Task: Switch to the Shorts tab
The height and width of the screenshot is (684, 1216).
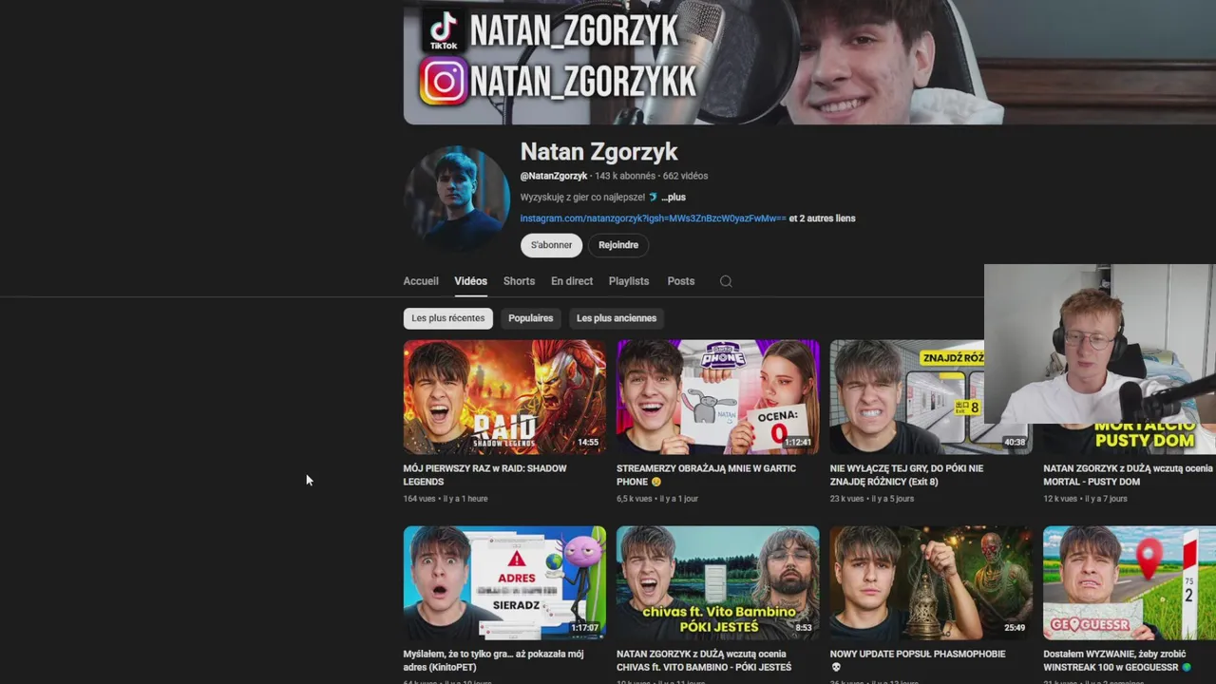Action: (519, 281)
